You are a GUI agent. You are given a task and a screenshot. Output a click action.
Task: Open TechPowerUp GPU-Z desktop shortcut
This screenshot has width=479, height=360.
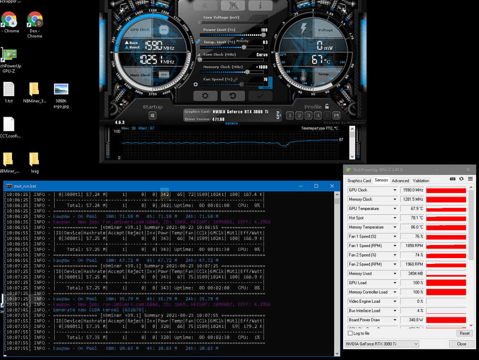9,60
